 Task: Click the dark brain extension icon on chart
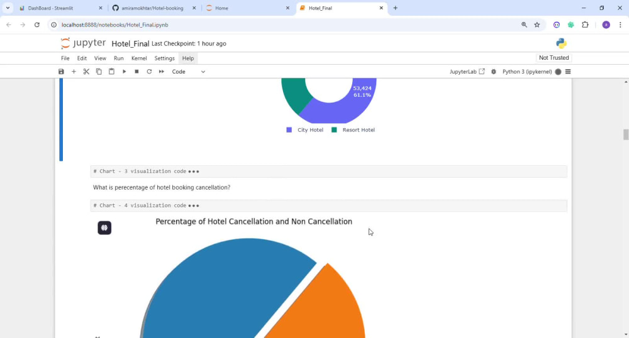tap(104, 228)
